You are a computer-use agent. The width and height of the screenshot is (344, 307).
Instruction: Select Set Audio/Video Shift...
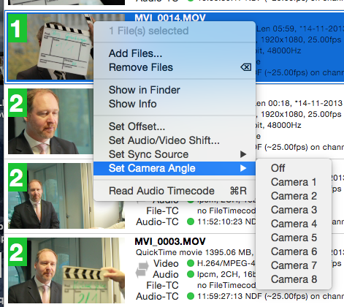(175, 140)
